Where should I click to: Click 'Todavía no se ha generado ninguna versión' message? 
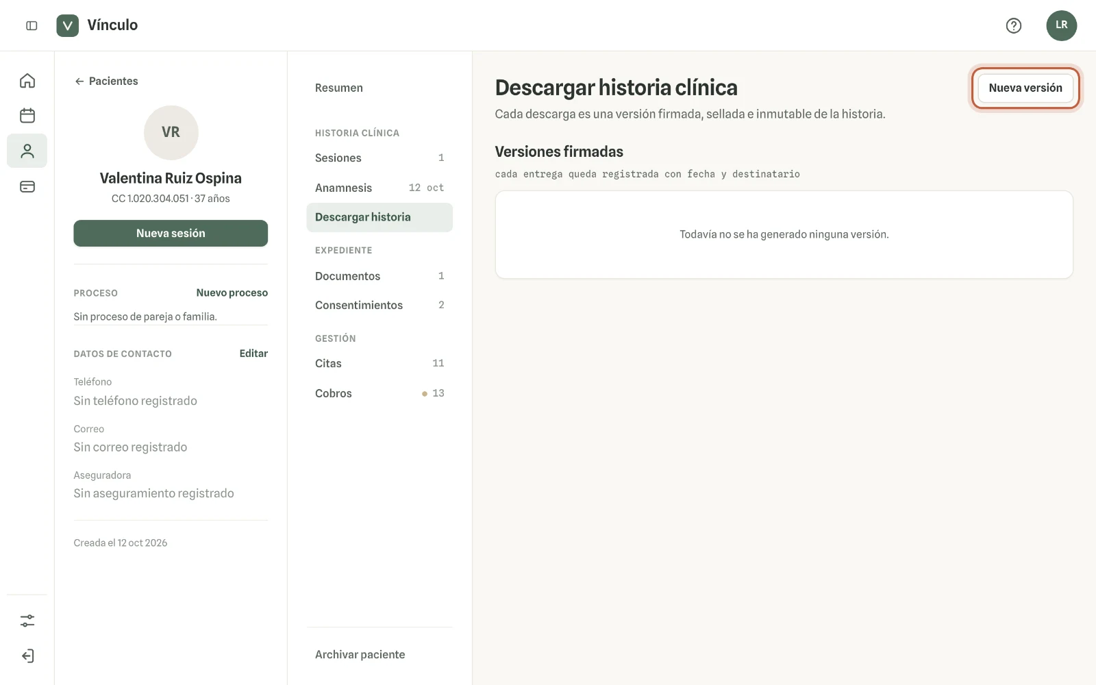(784, 234)
